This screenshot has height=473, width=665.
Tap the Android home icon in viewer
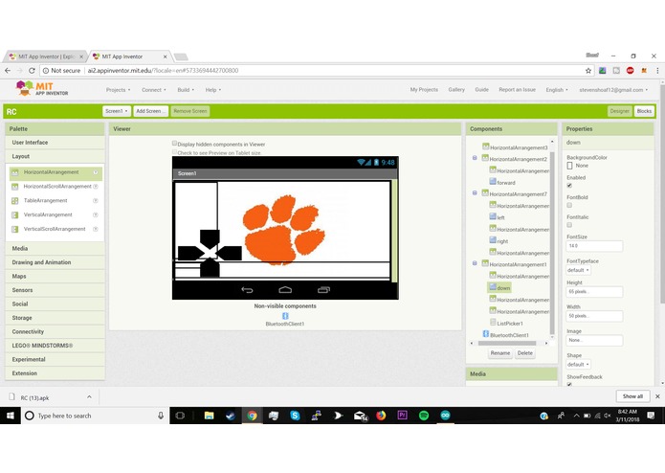coord(285,290)
